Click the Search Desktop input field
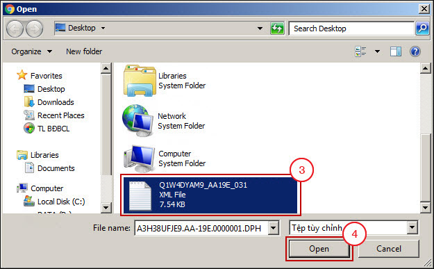 [x=351, y=28]
